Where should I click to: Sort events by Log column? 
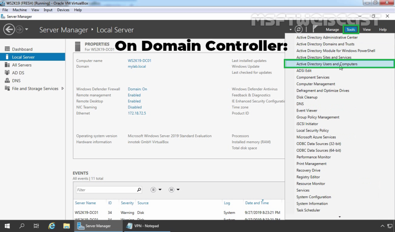(x=227, y=203)
